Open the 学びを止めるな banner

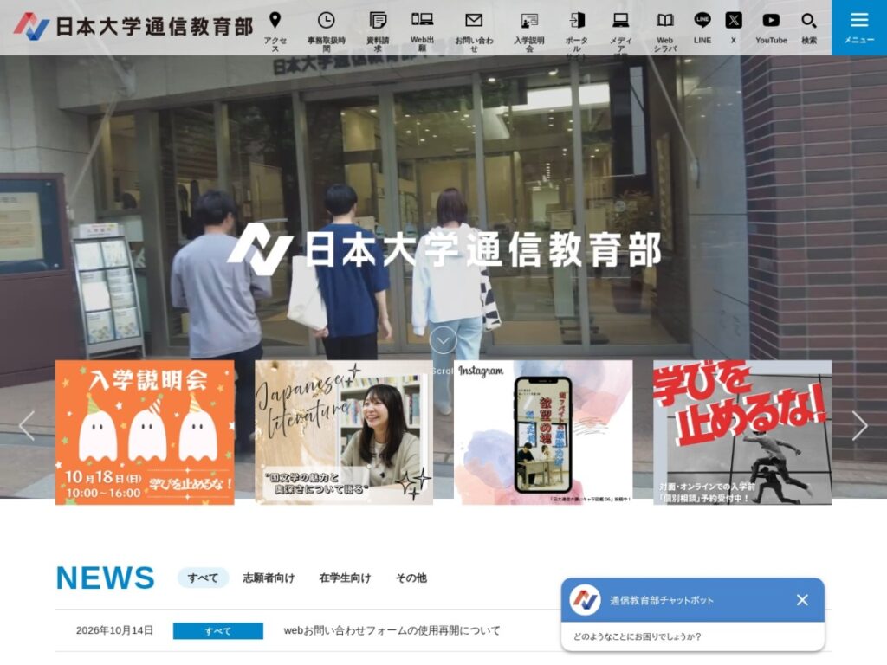[x=742, y=432]
